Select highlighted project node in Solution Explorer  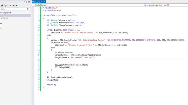(x=15, y=15)
